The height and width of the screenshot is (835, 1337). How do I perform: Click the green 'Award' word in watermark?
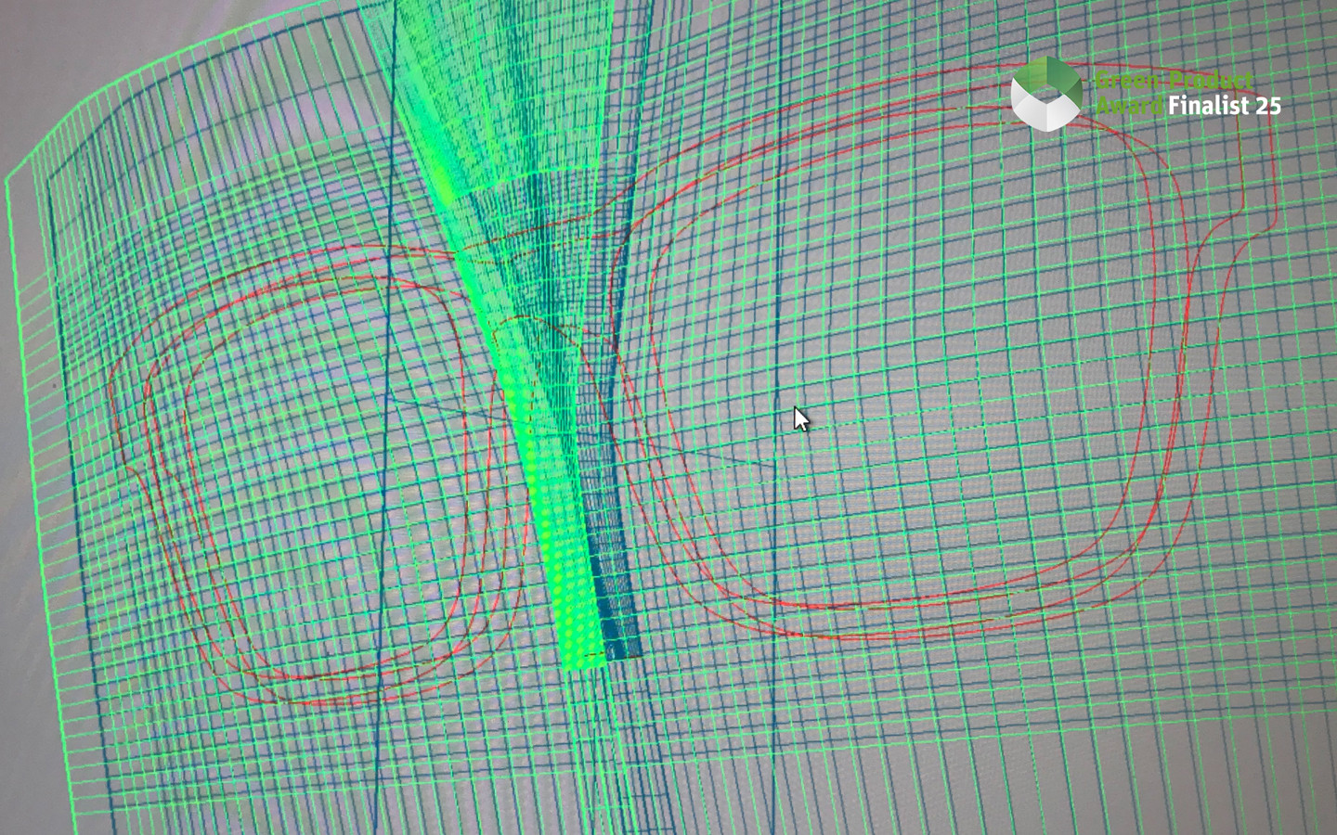coord(1128,106)
